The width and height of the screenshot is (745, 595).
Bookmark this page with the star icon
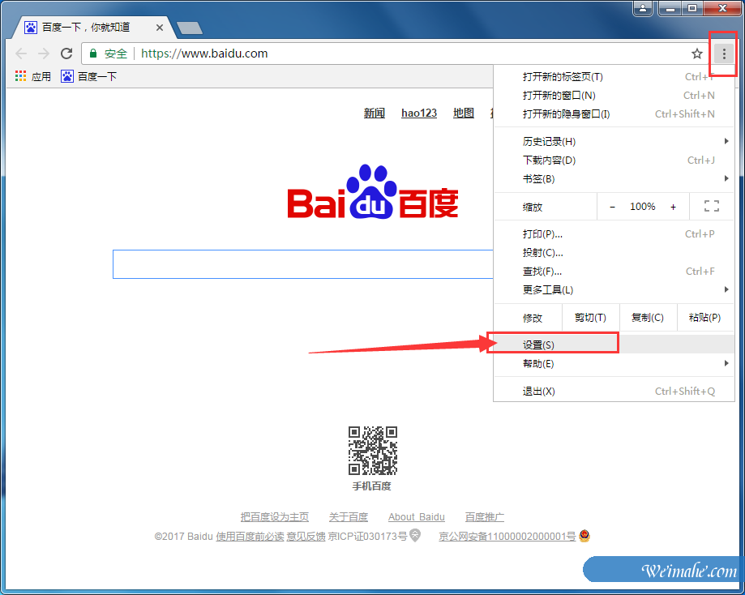[696, 54]
